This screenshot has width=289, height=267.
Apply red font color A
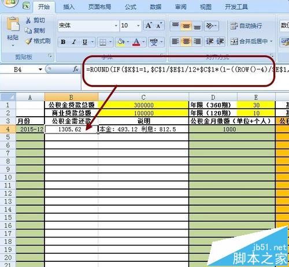coord(136,42)
